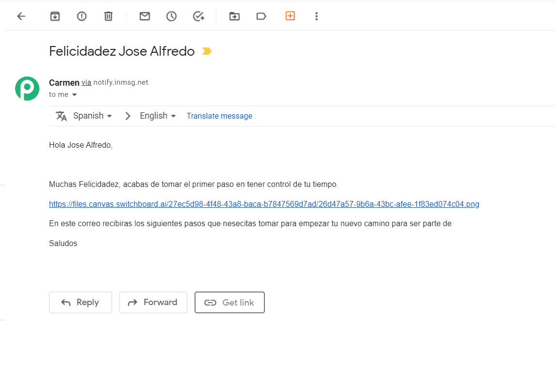Toggle the yellow importance marker
This screenshot has width=555, height=369.
tap(207, 51)
